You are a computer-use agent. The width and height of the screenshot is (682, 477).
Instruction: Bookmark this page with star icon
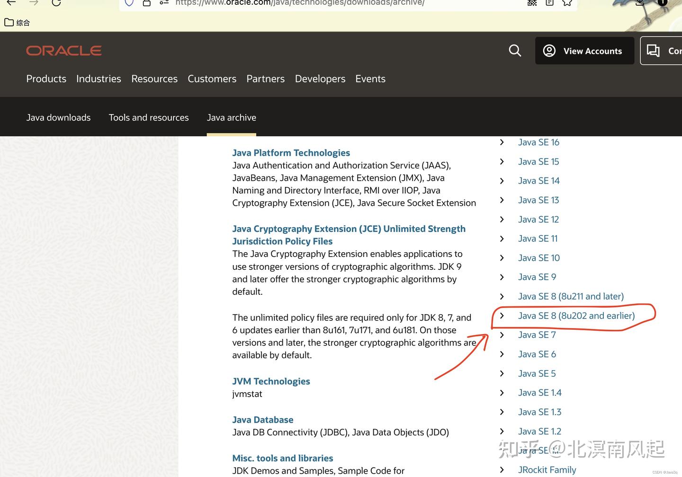pyautogui.click(x=567, y=3)
